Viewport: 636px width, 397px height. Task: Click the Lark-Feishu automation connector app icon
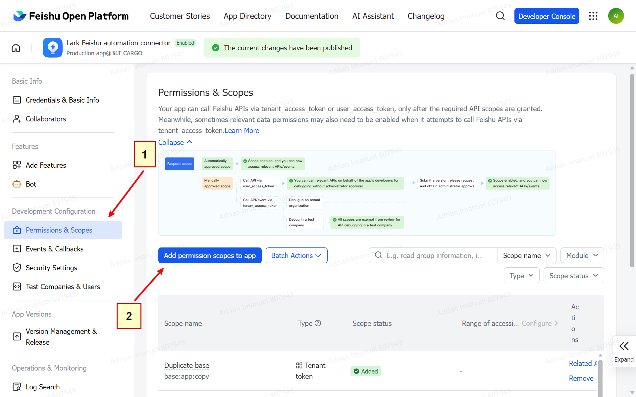[52, 48]
